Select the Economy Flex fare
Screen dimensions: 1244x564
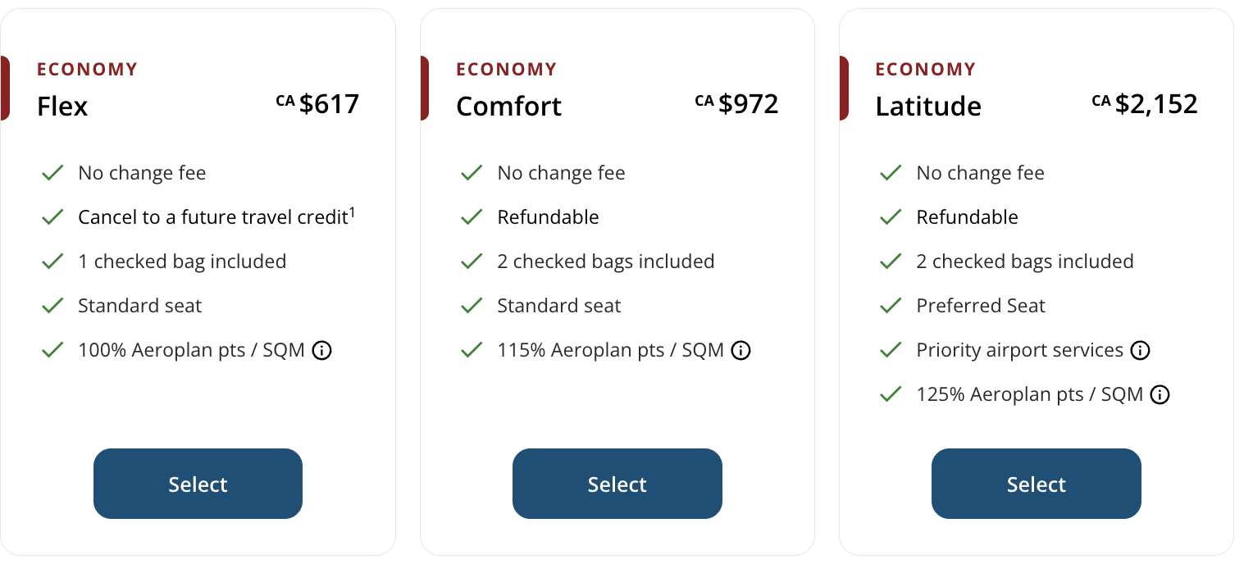click(x=198, y=484)
